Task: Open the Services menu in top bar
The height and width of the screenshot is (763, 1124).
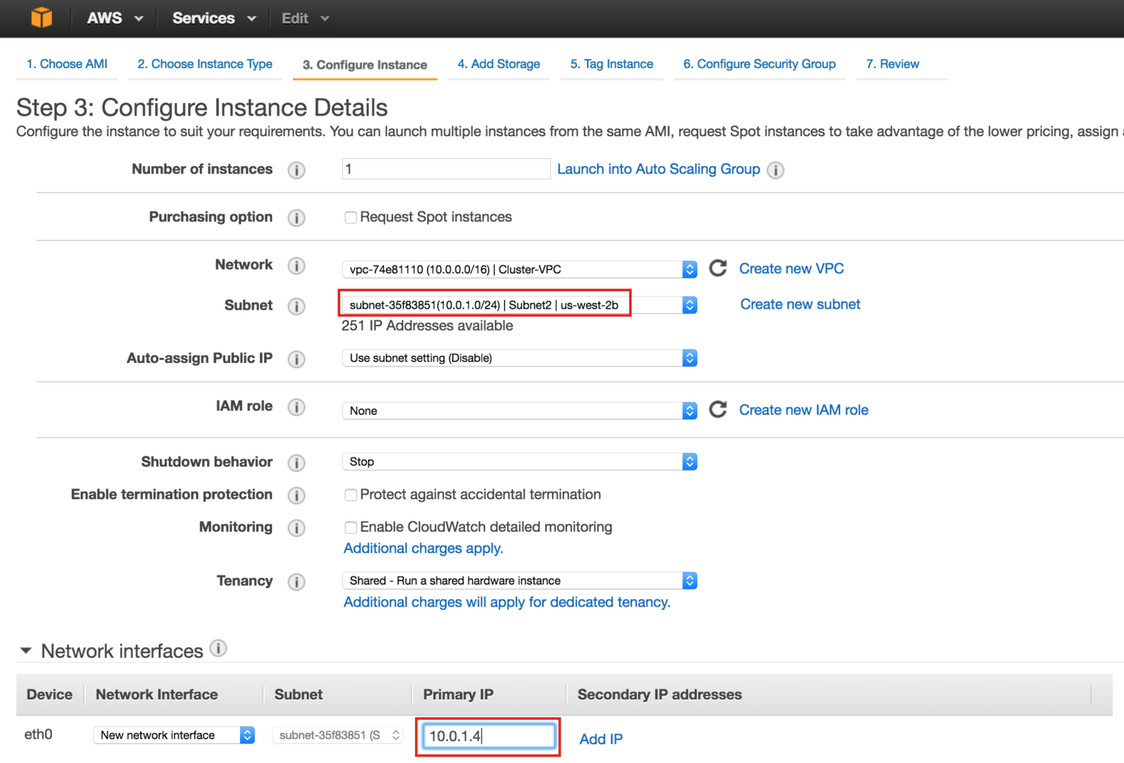Action: point(214,18)
